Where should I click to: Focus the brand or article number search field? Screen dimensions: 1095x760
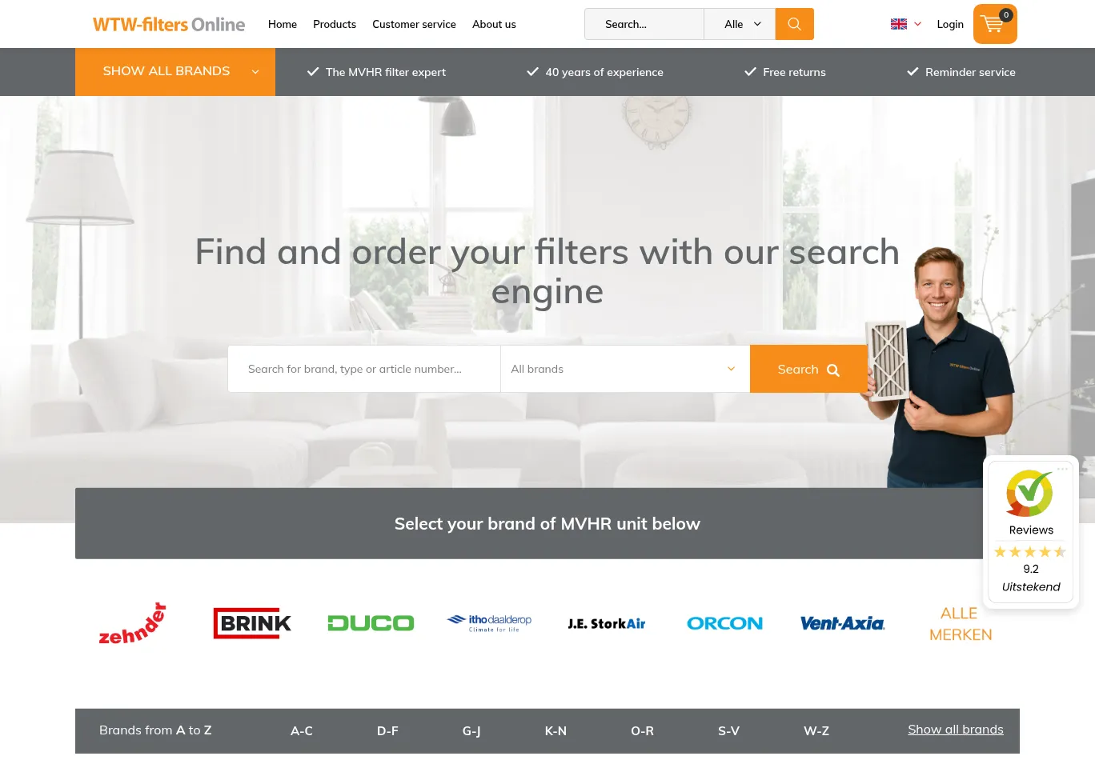tap(364, 369)
